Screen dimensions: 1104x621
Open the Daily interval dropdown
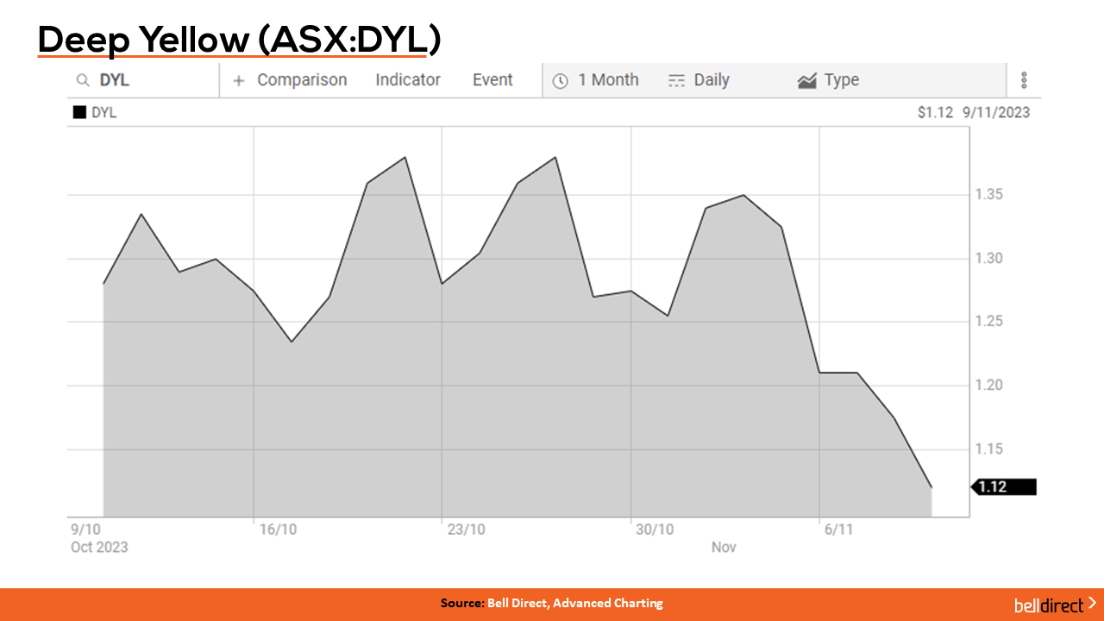tap(712, 80)
